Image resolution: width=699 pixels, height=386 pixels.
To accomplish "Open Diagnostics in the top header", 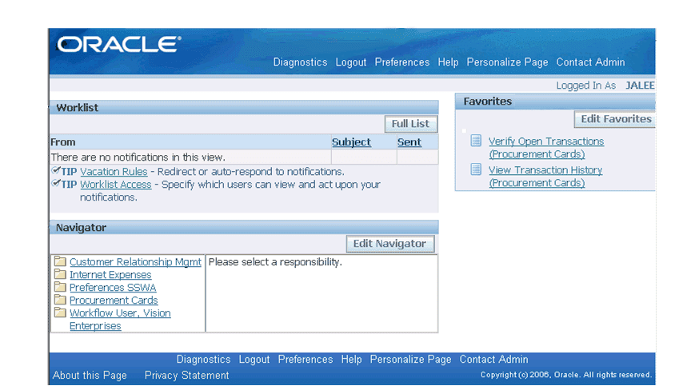I will (x=300, y=62).
